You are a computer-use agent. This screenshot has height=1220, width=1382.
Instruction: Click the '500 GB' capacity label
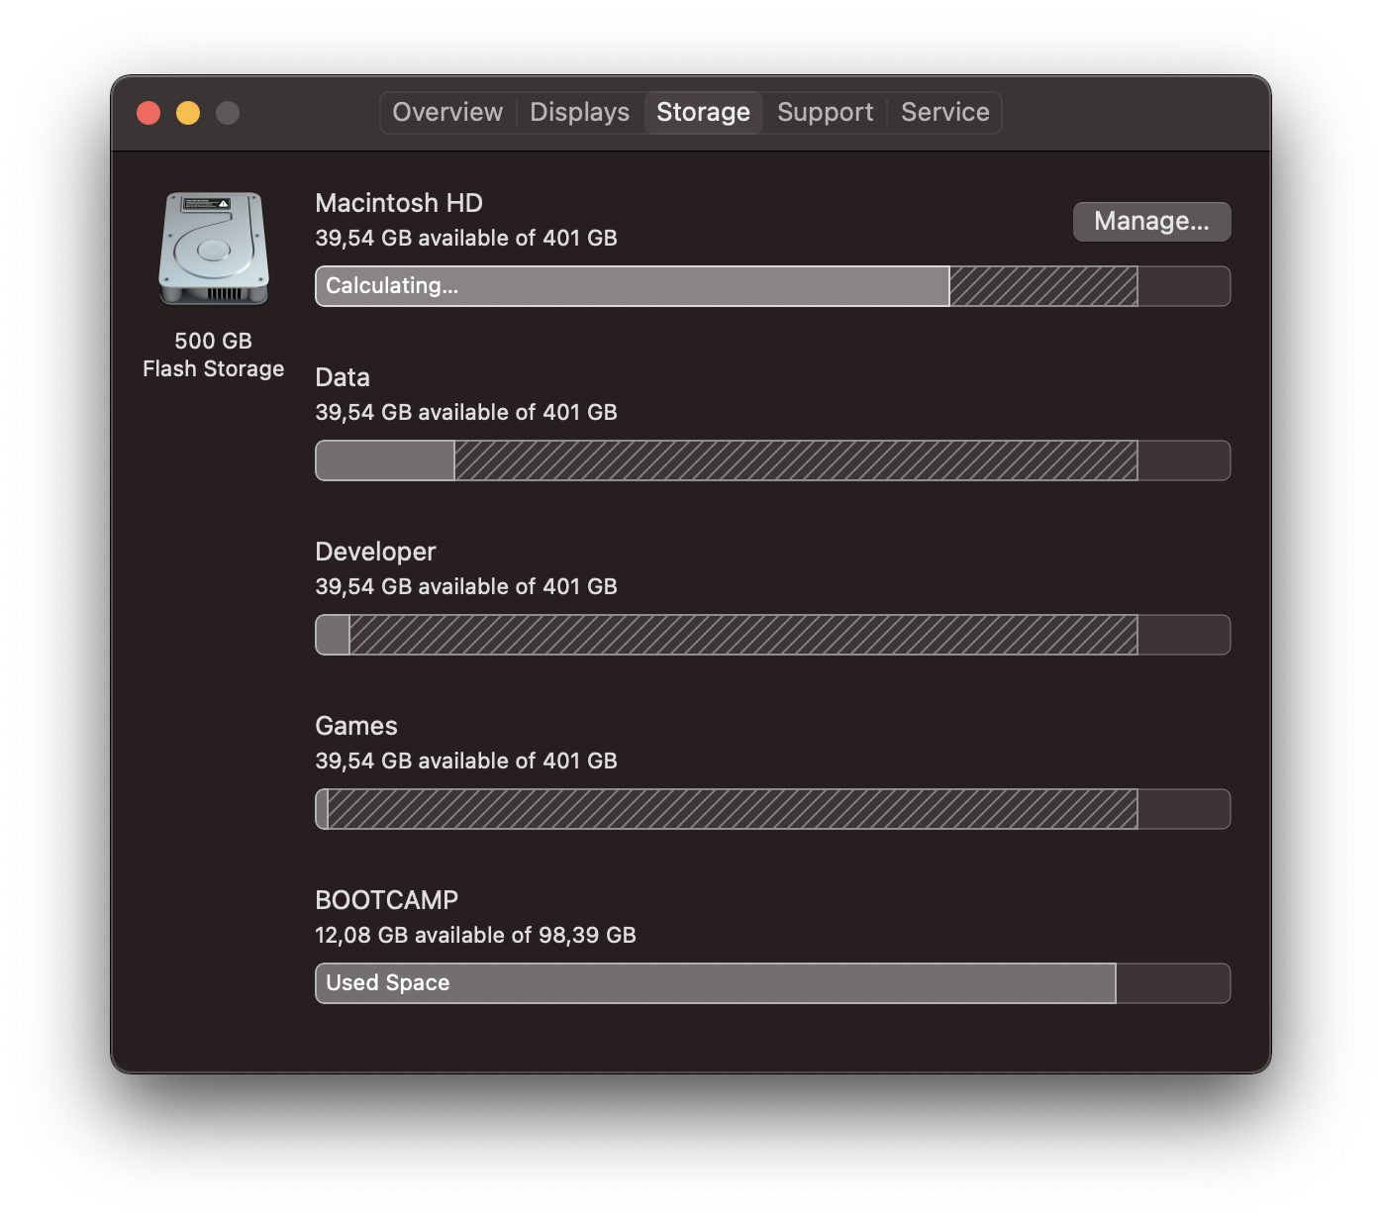(214, 341)
